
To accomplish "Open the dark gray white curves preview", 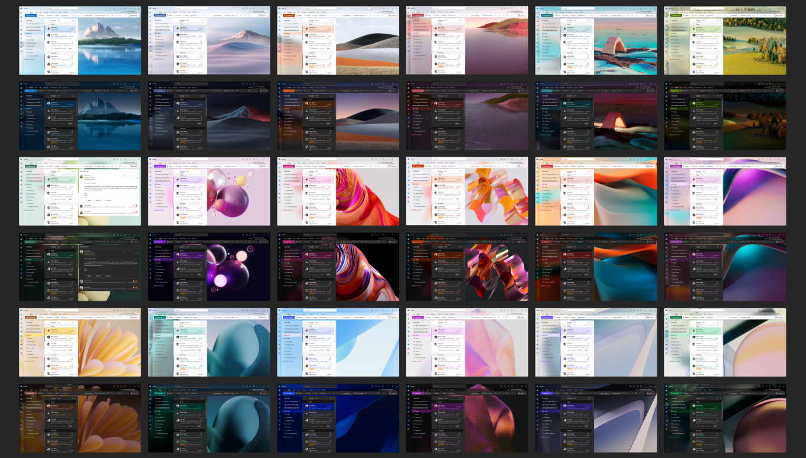I will point(596,419).
